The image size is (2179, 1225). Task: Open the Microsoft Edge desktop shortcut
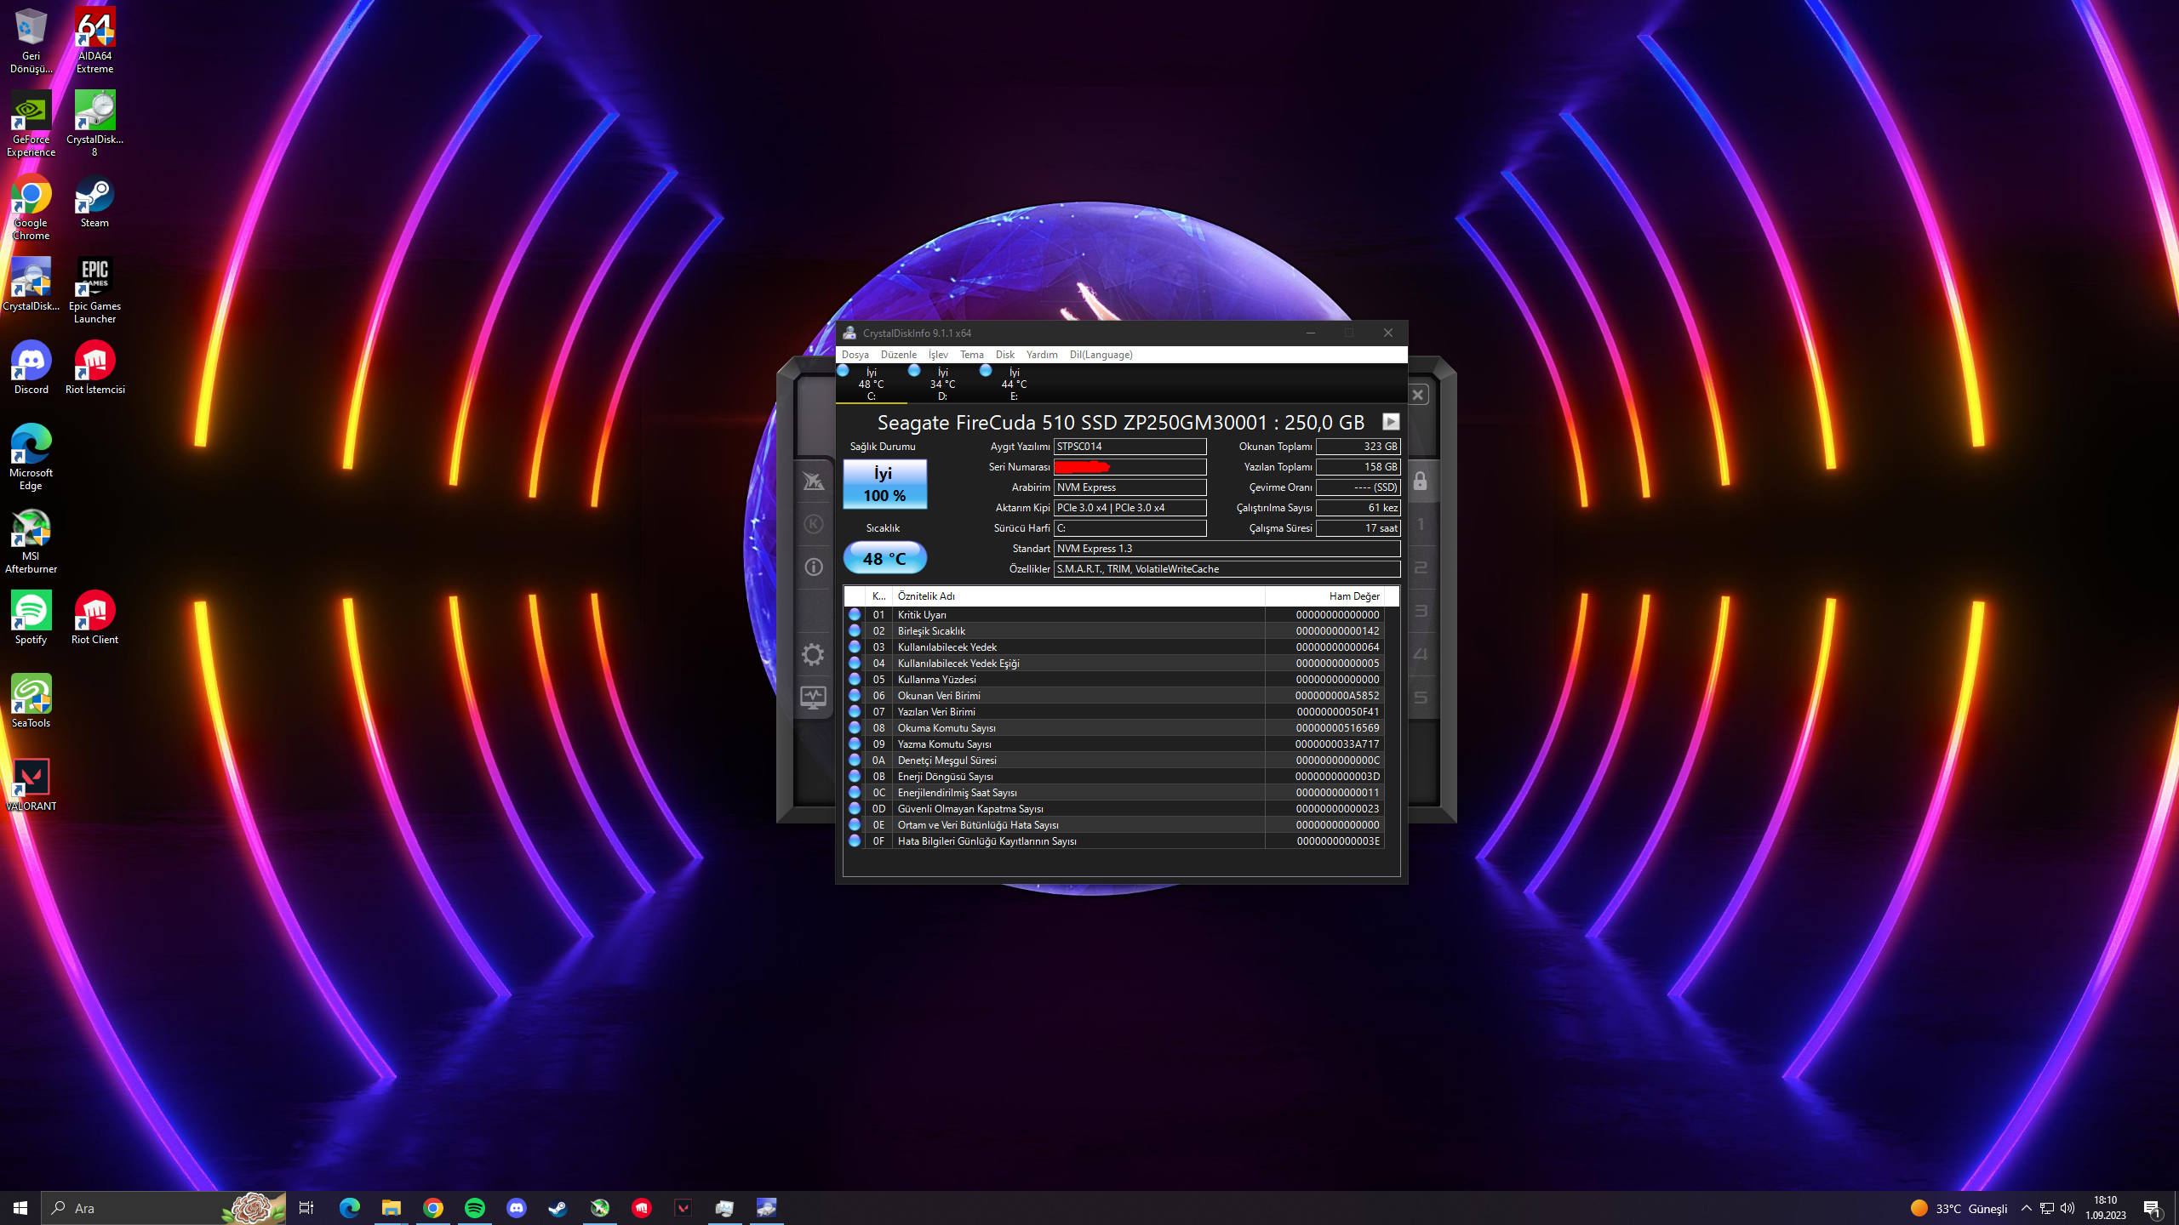[31, 457]
